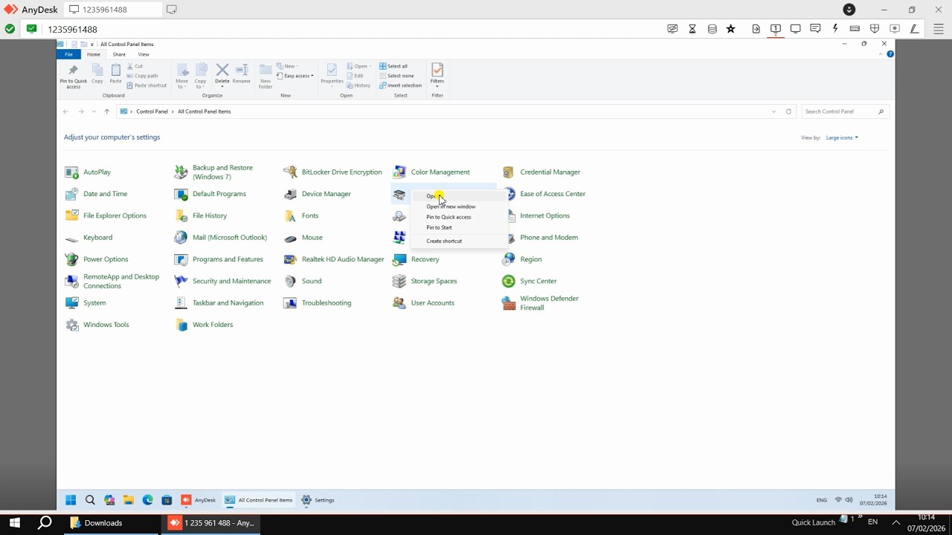Open the Large icons view dropdown
The height and width of the screenshot is (535, 952).
(842, 137)
